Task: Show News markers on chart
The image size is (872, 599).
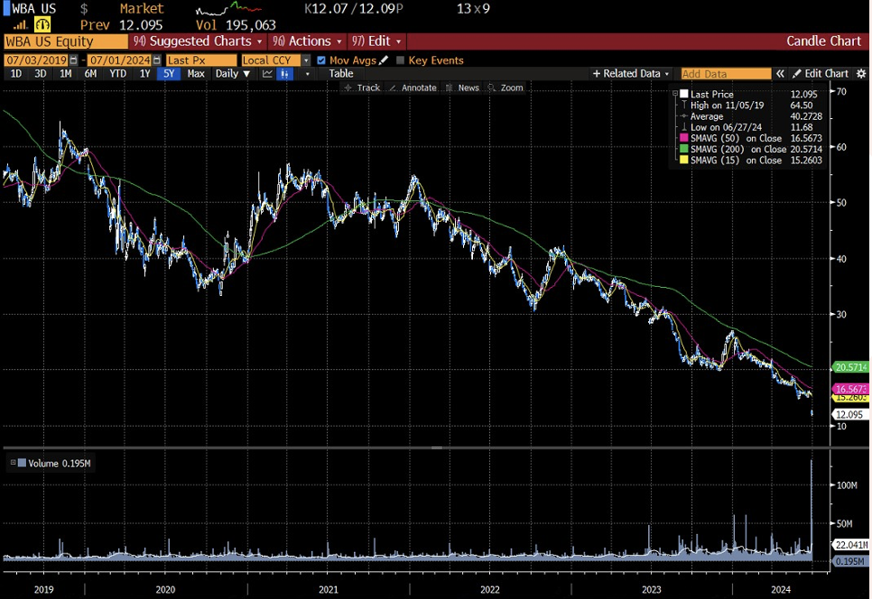Action: 462,88
